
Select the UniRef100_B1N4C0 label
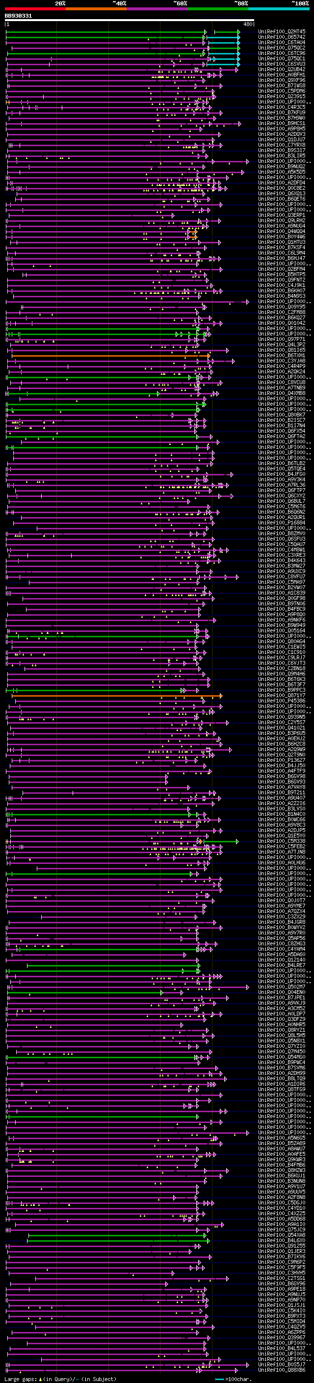(x=282, y=814)
